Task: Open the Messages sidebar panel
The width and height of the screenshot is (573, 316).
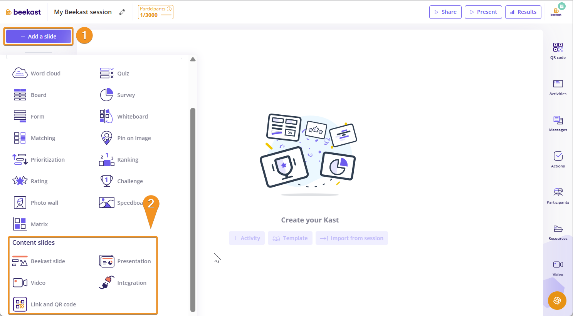Action: point(558,124)
